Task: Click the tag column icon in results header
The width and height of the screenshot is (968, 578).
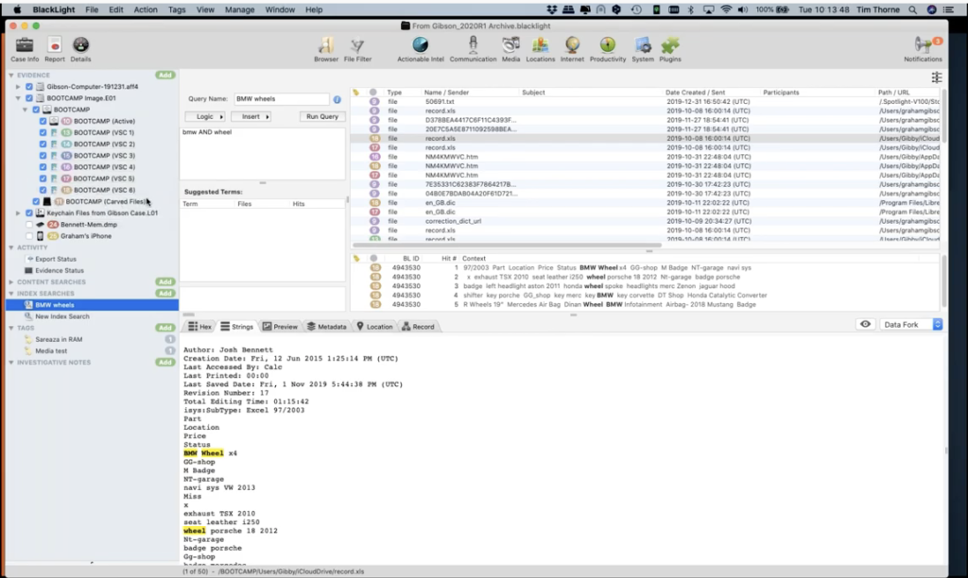Action: [356, 92]
